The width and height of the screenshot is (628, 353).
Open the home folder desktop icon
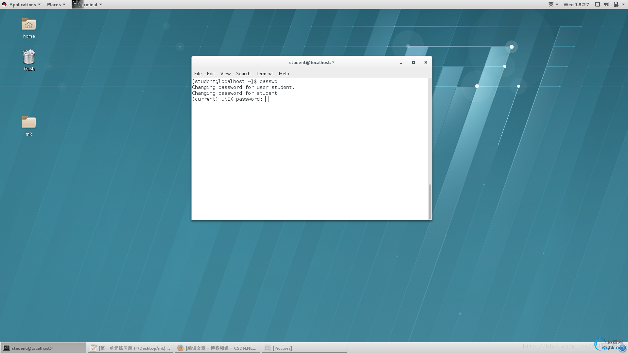point(29,28)
